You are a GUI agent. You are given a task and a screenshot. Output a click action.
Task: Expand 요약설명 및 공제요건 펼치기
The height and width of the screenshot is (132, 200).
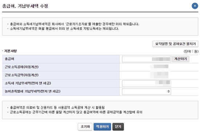[175, 44]
